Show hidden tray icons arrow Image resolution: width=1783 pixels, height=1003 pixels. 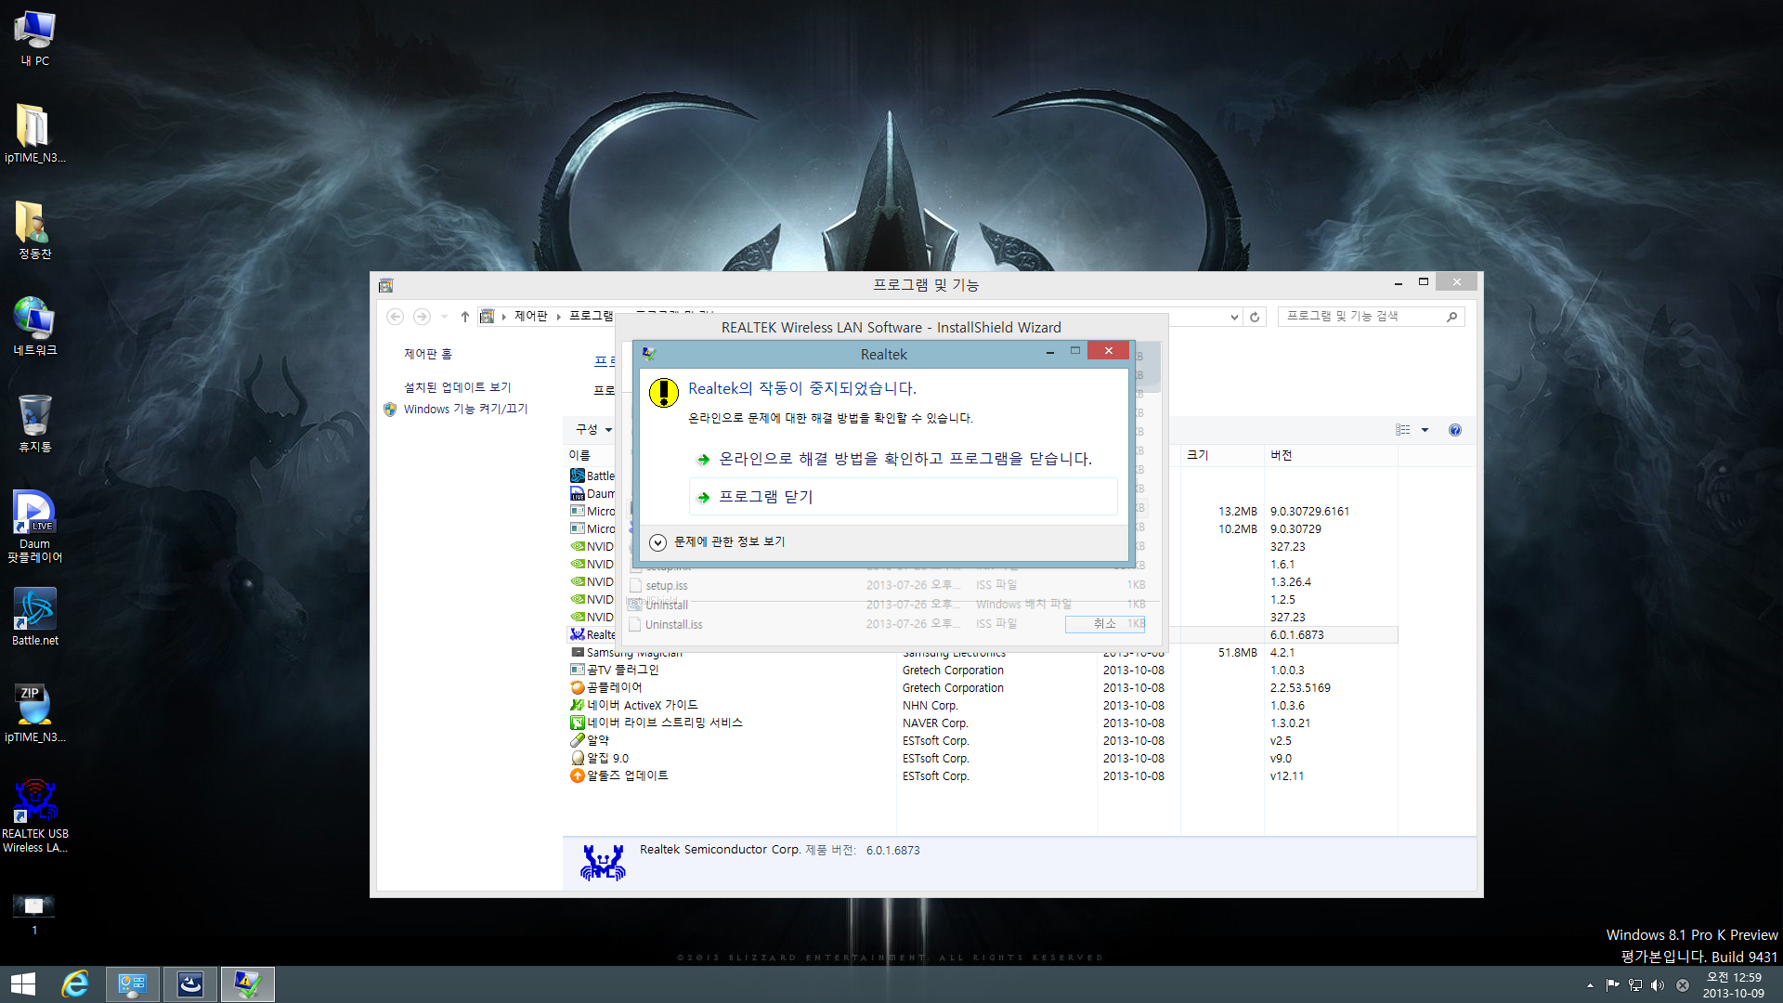[1590, 985]
